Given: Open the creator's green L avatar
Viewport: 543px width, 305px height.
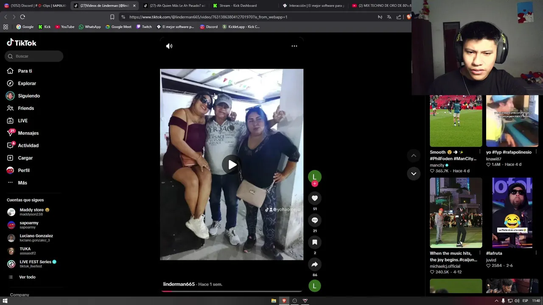Looking at the screenshot, I should click(x=314, y=177).
